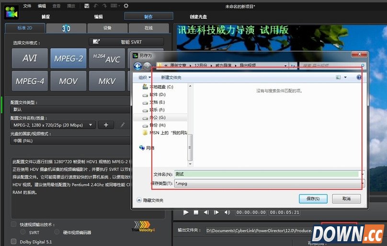This screenshot has width=387, height=246.
Task: Open the MPEG-2 1280 x 720/25p quality dropdown
Action: (53, 125)
